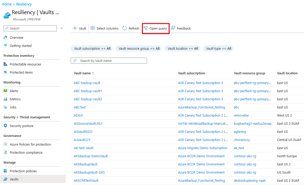
Task: Collapse the sidebar with double chevron
Action: click(x=61, y=28)
